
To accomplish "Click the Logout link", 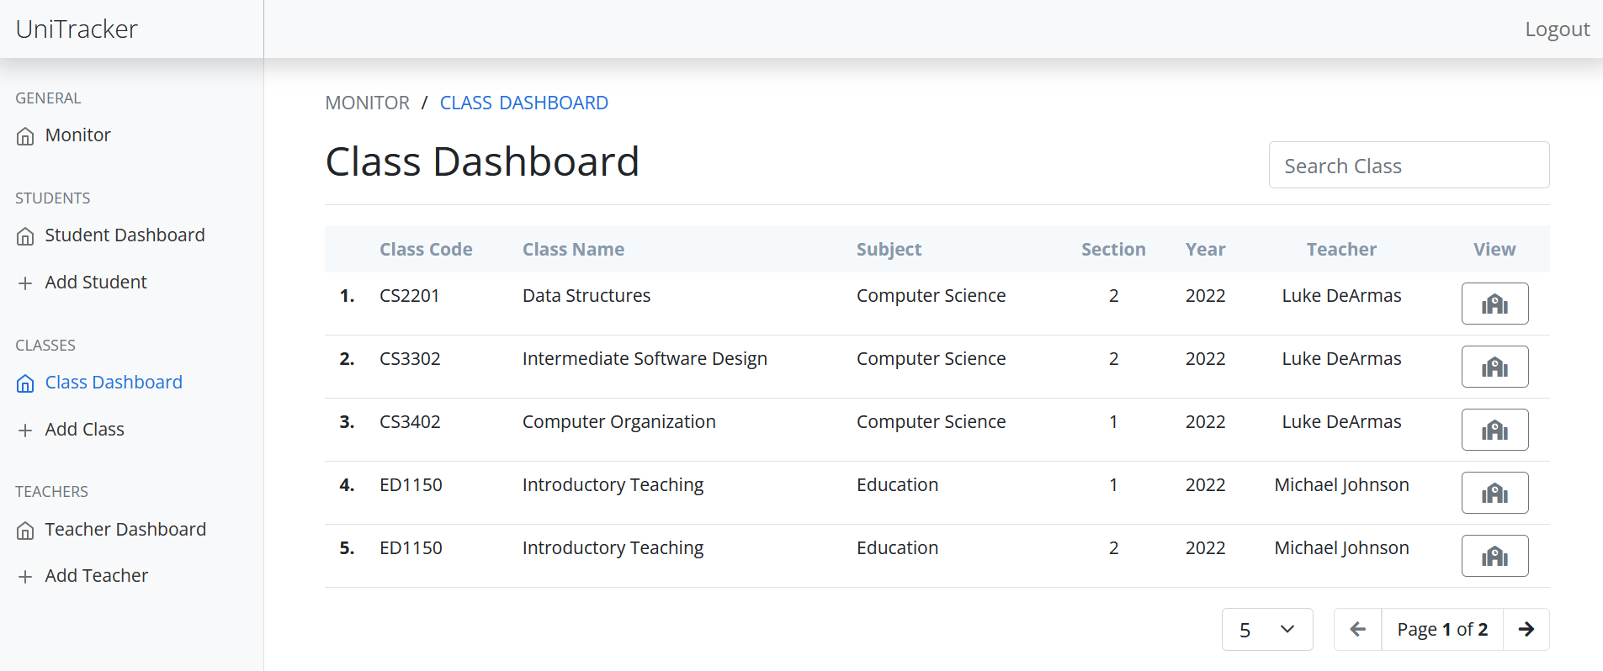I will 1557,29.
